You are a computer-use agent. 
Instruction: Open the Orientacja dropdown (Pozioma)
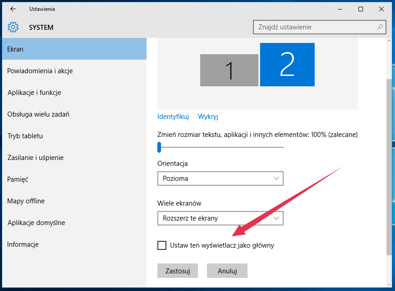click(x=220, y=178)
